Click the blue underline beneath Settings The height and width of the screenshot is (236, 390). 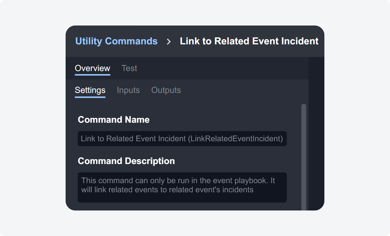click(x=90, y=97)
